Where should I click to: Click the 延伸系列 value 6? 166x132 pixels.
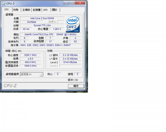click(25, 42)
